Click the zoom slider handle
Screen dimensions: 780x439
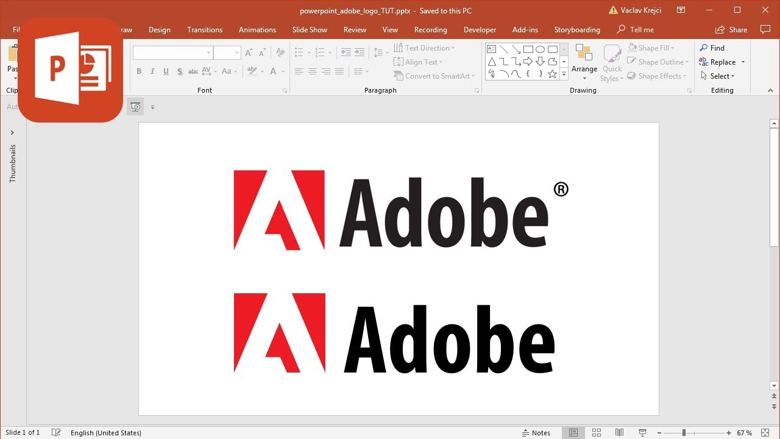(684, 433)
